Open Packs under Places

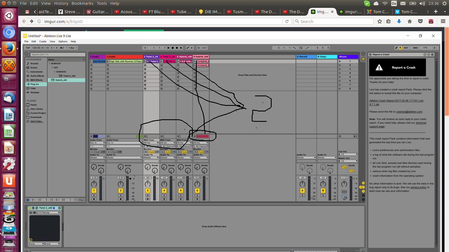click(33, 105)
